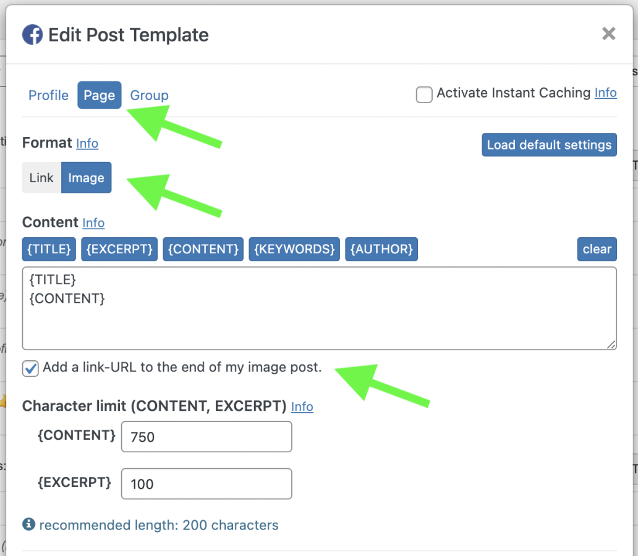Choose the Image format option
The image size is (638, 556).
tap(87, 178)
